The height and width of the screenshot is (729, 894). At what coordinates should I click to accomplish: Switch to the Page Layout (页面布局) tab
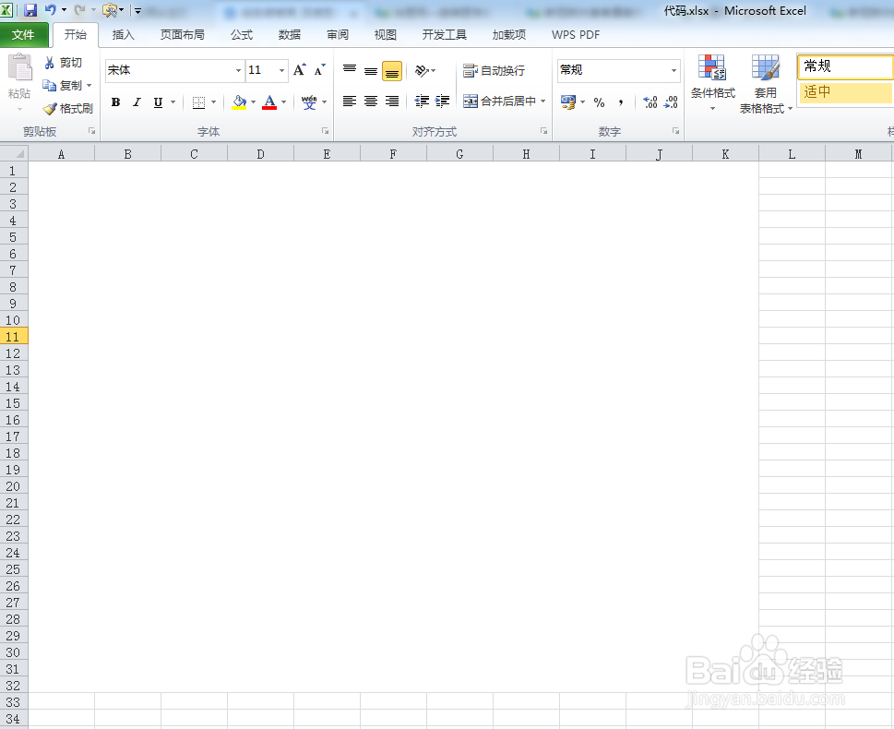pos(182,35)
